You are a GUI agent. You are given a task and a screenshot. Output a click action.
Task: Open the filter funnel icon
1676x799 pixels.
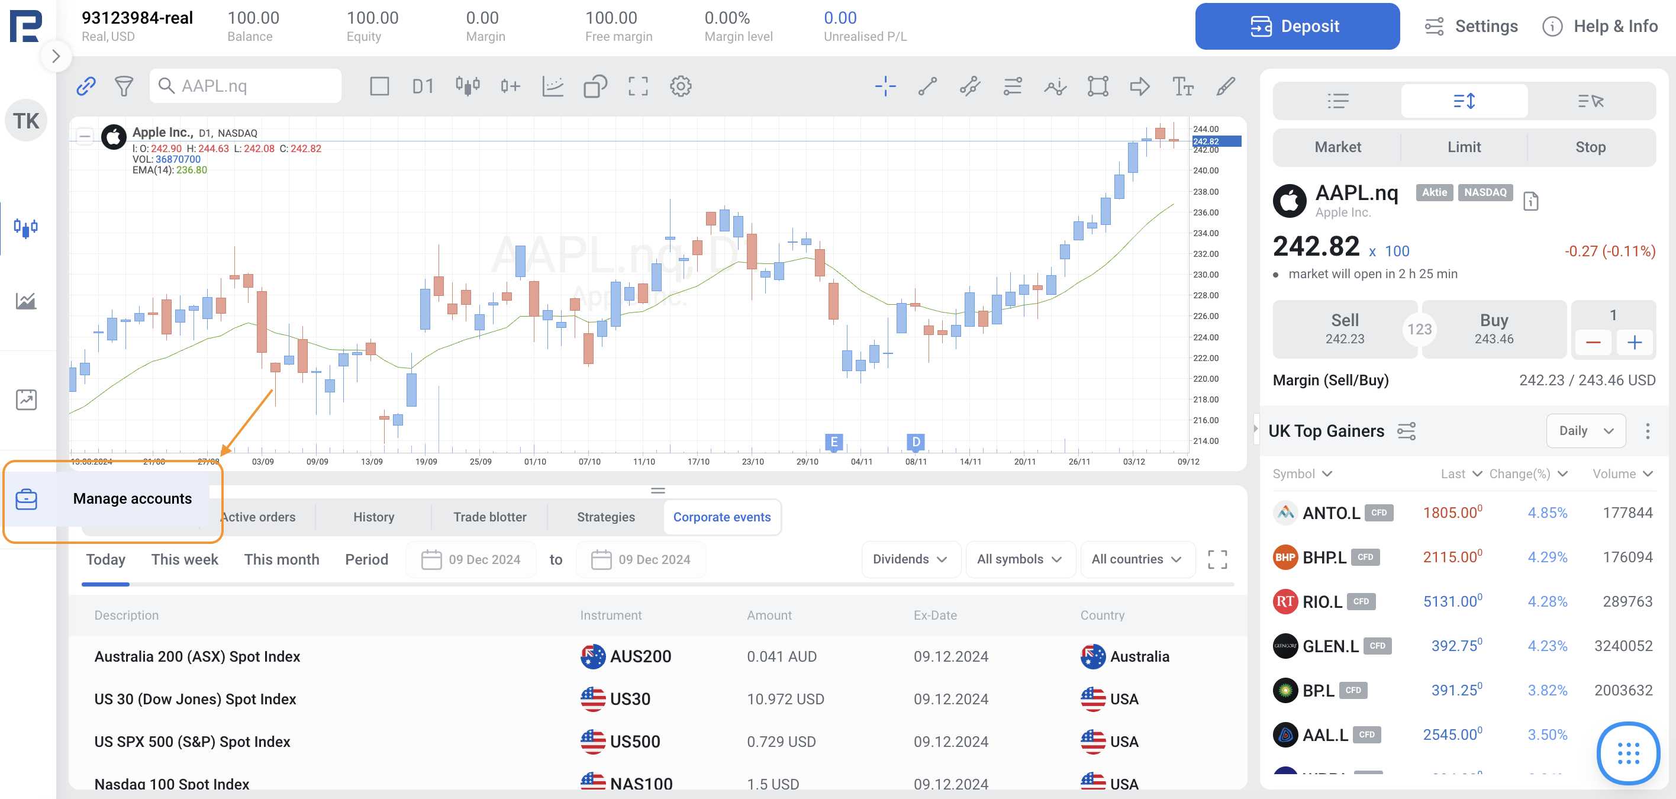[x=124, y=86]
